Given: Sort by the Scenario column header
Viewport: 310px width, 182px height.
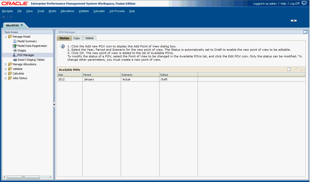Looking at the screenshot, I should click(x=140, y=75).
